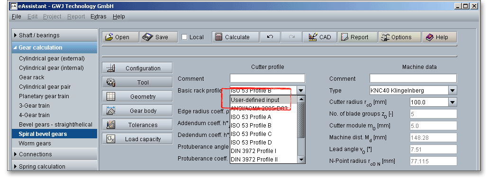This screenshot has width=488, height=178.
Task: Expand the Shaft / bearings section
Action: 54,35
